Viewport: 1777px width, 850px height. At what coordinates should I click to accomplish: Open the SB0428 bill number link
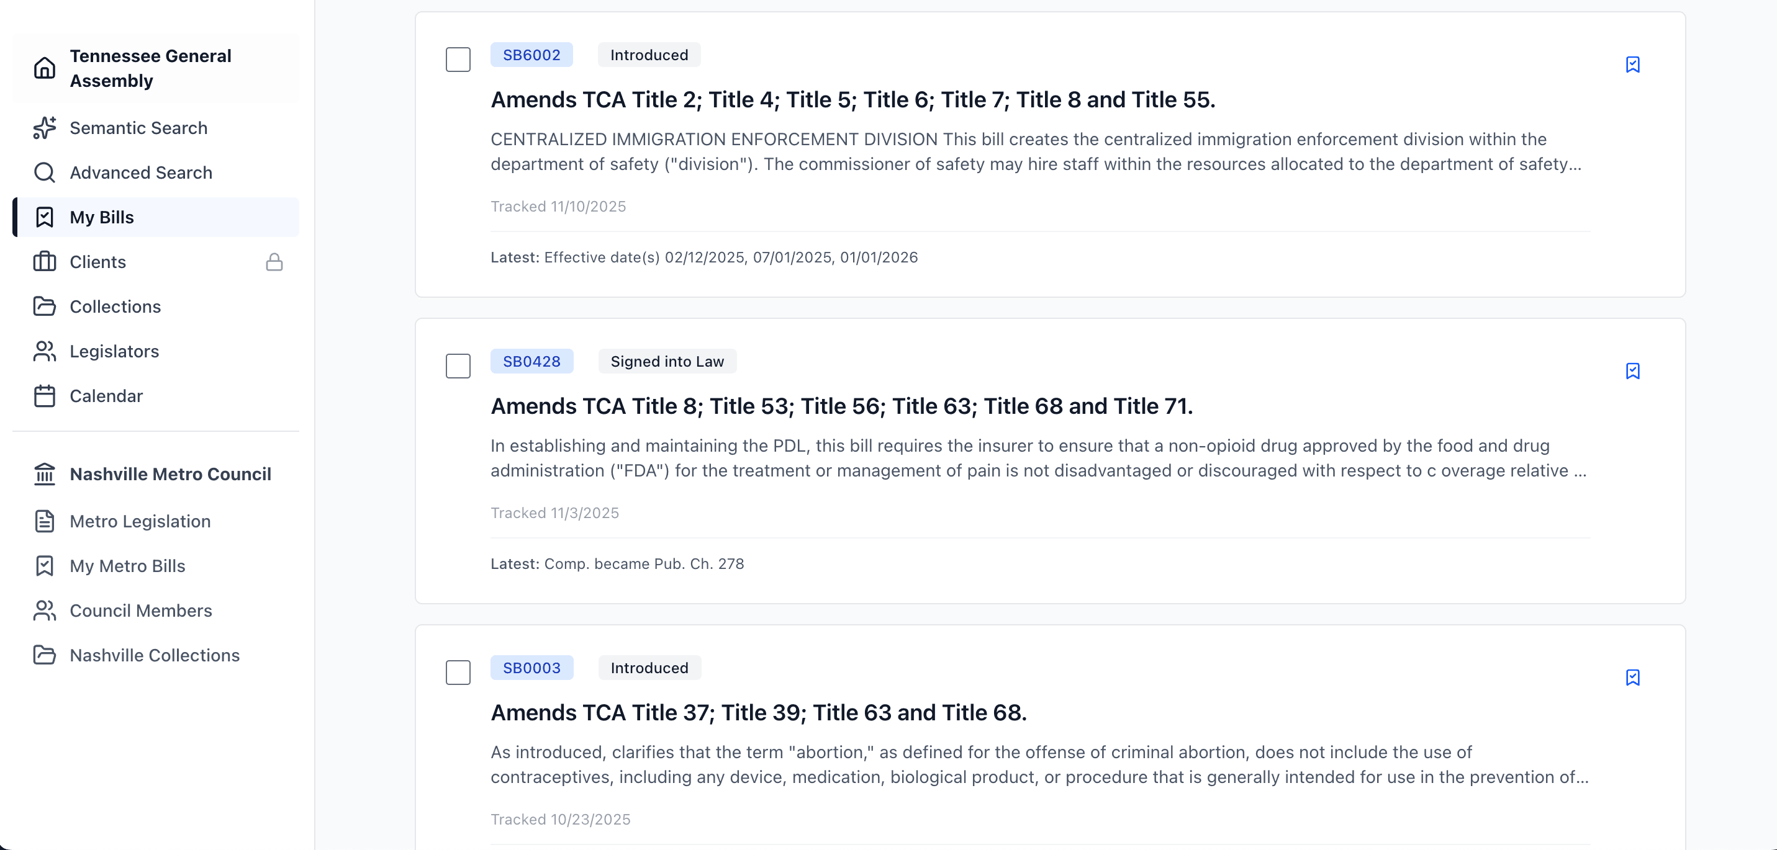[x=531, y=361]
